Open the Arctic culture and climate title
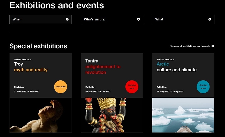Screen dimensions: 225x137 [176, 67]
